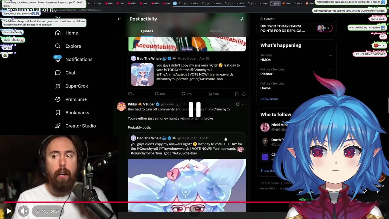Click the 'Probably both.' text in Pikky's post
Image resolution: width=389 pixels, height=219 pixels.
tap(139, 127)
